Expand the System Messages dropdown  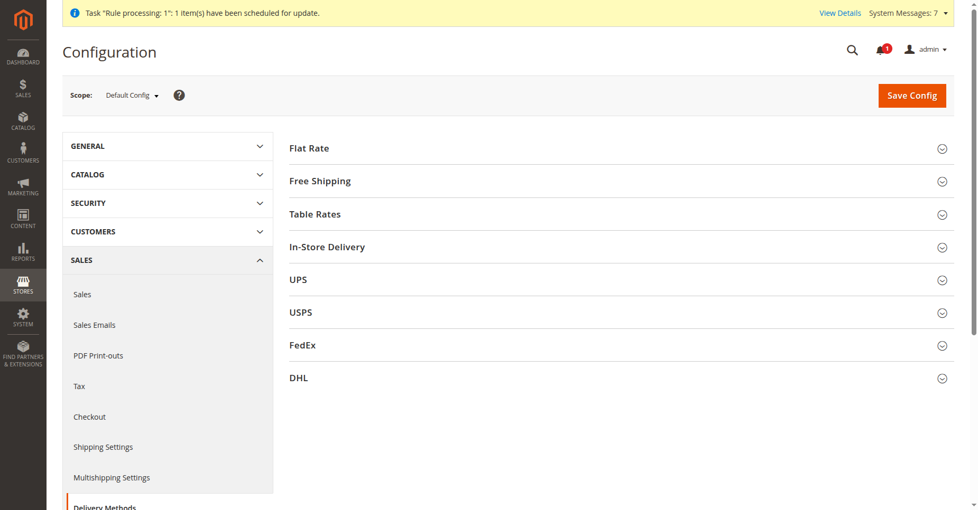[908, 13]
